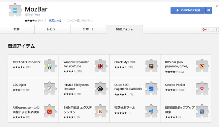
Task: Open 閲覧履歴ポップアップ検索 title
Action: [180, 110]
